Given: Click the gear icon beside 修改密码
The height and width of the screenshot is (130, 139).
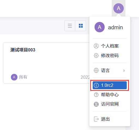Looking at the screenshot, I should [96, 56].
